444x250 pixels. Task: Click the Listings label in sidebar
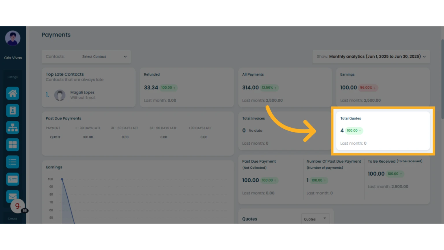[x=13, y=77]
